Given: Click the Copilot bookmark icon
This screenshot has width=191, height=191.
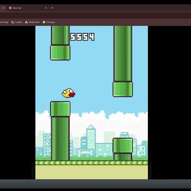Looking at the screenshot, I should click(x=12, y=22).
